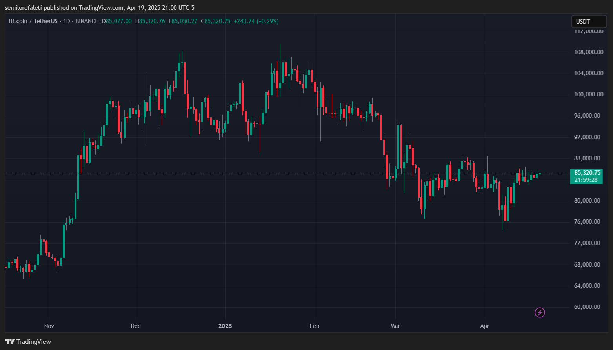Click the countdown timer under current price
The image size is (613, 350).
click(x=586, y=180)
